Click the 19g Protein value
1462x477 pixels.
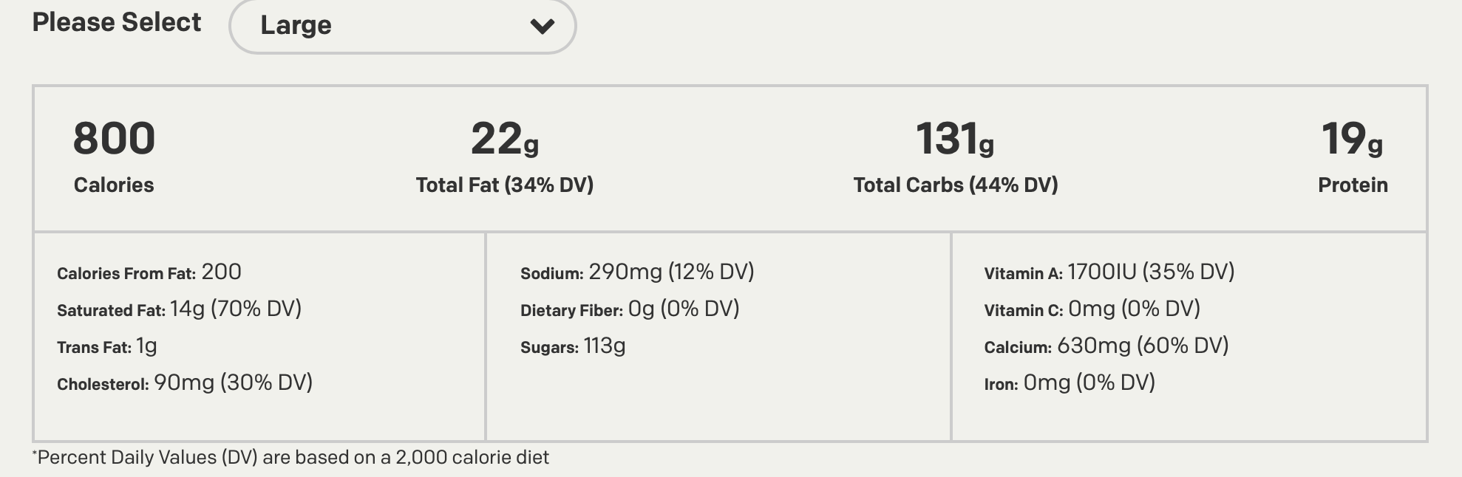pyautogui.click(x=1351, y=139)
